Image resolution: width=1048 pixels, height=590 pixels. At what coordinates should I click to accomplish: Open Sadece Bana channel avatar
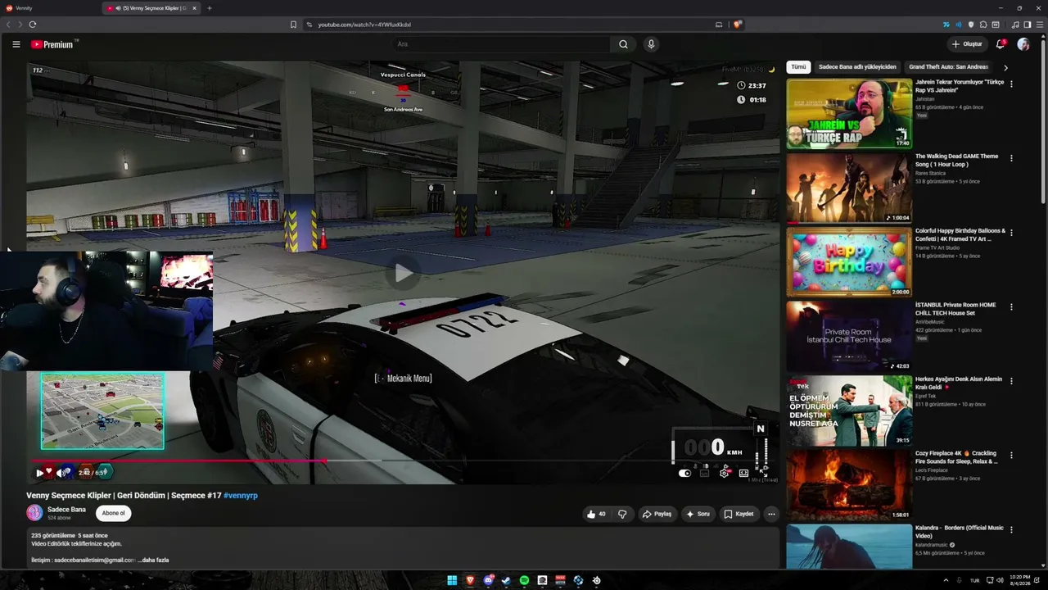tap(34, 513)
